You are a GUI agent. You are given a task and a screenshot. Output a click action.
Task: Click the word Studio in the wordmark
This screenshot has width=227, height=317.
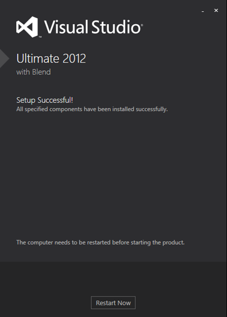116,27
